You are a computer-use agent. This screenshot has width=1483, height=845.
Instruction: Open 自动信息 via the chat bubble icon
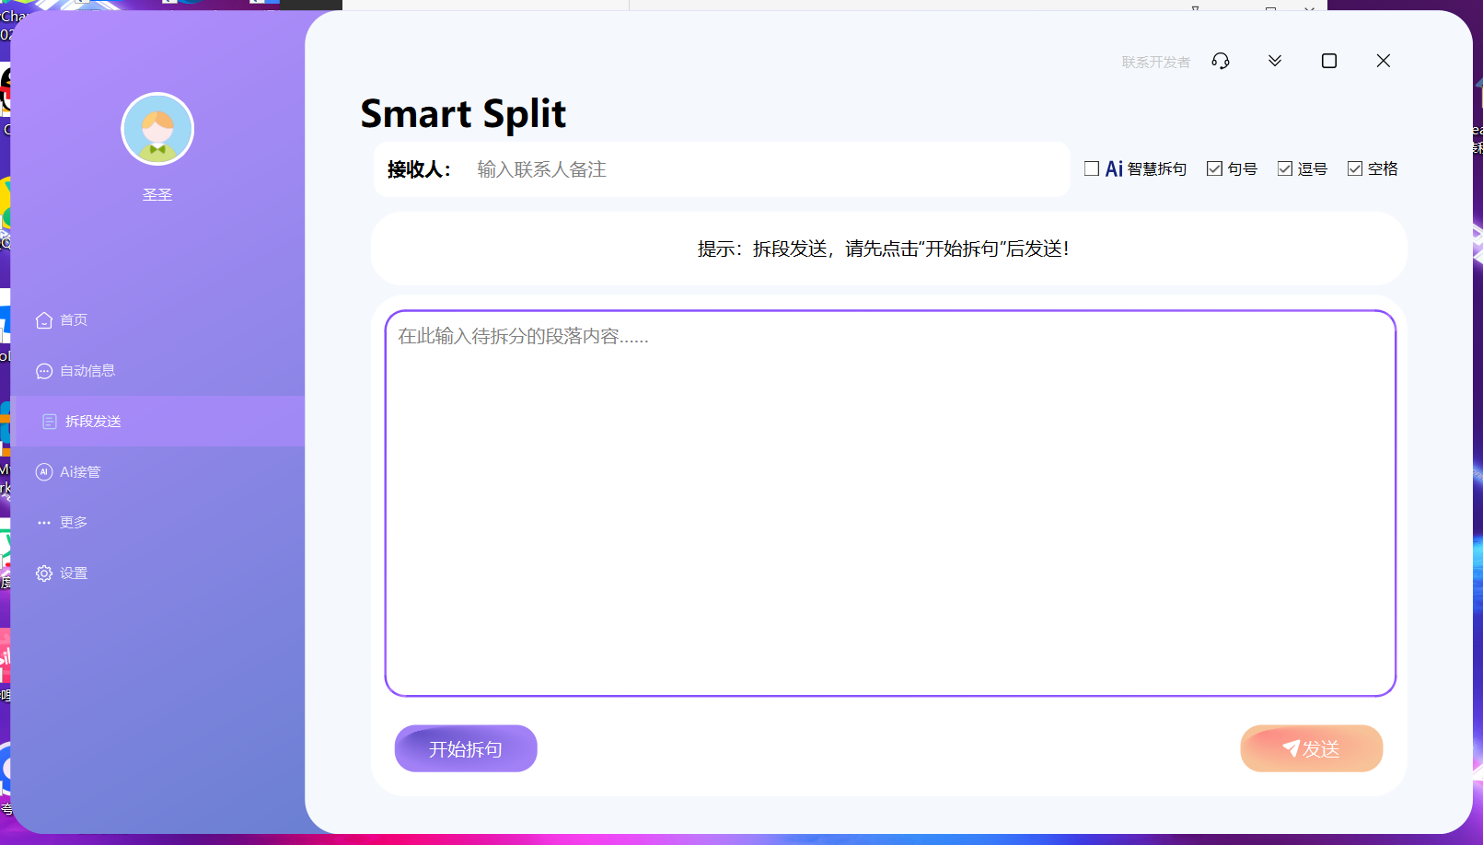[x=43, y=370]
